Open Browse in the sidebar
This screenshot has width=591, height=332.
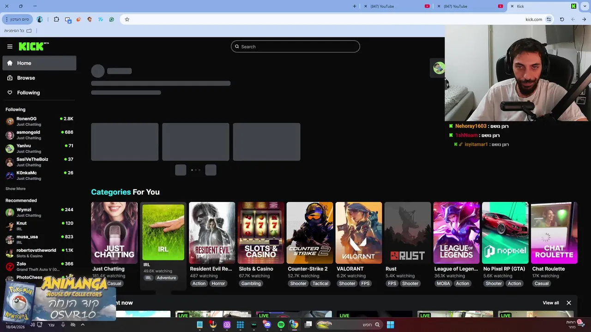coord(39,78)
